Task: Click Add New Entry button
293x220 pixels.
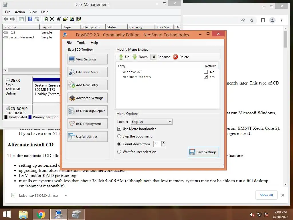Action: (88, 85)
